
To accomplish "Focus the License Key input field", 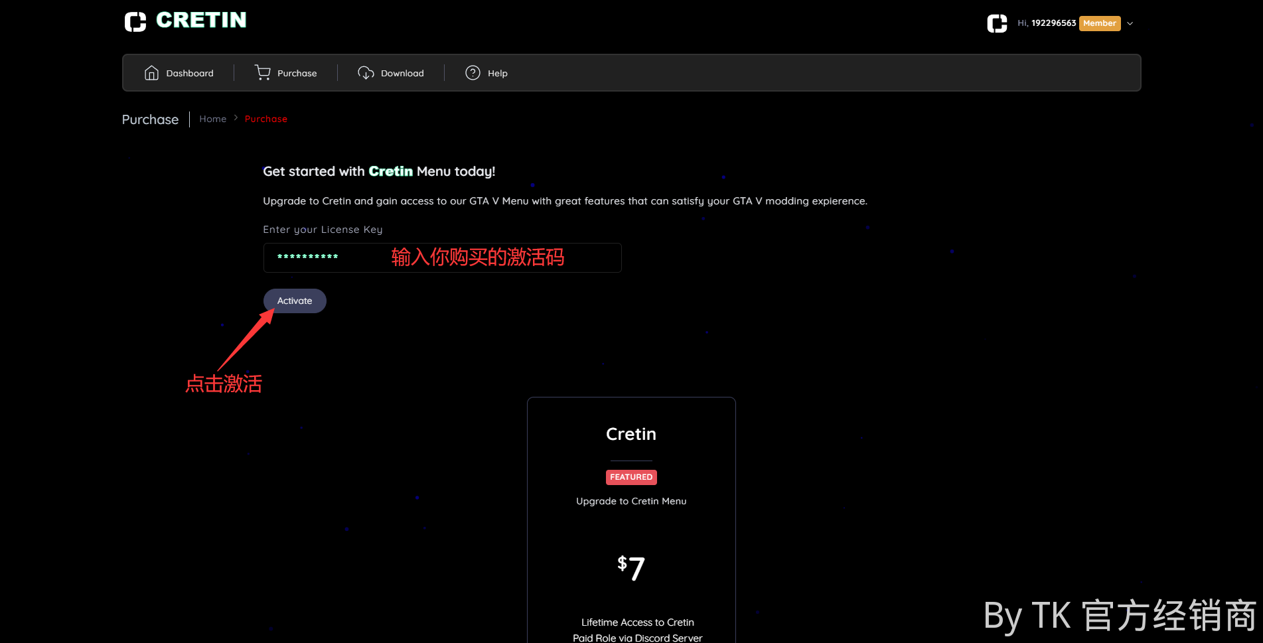I will [442, 257].
